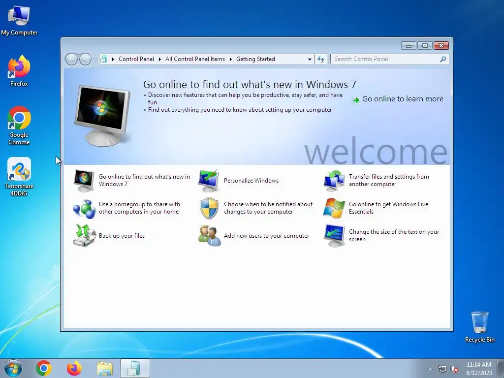Click the Windows Live Essentials flag icon
This screenshot has width=504, height=378.
pyautogui.click(x=334, y=208)
